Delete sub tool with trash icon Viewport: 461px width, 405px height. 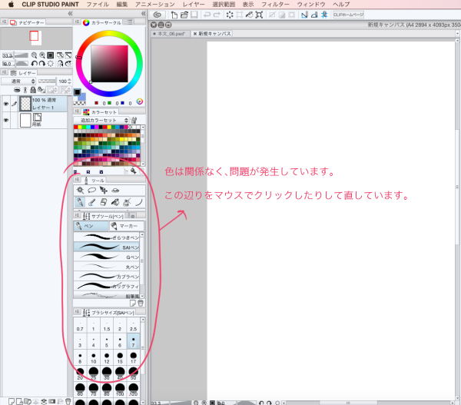pos(141,303)
